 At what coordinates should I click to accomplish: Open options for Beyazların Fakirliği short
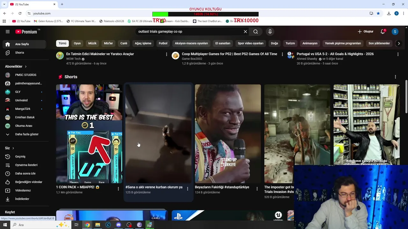[x=257, y=189]
